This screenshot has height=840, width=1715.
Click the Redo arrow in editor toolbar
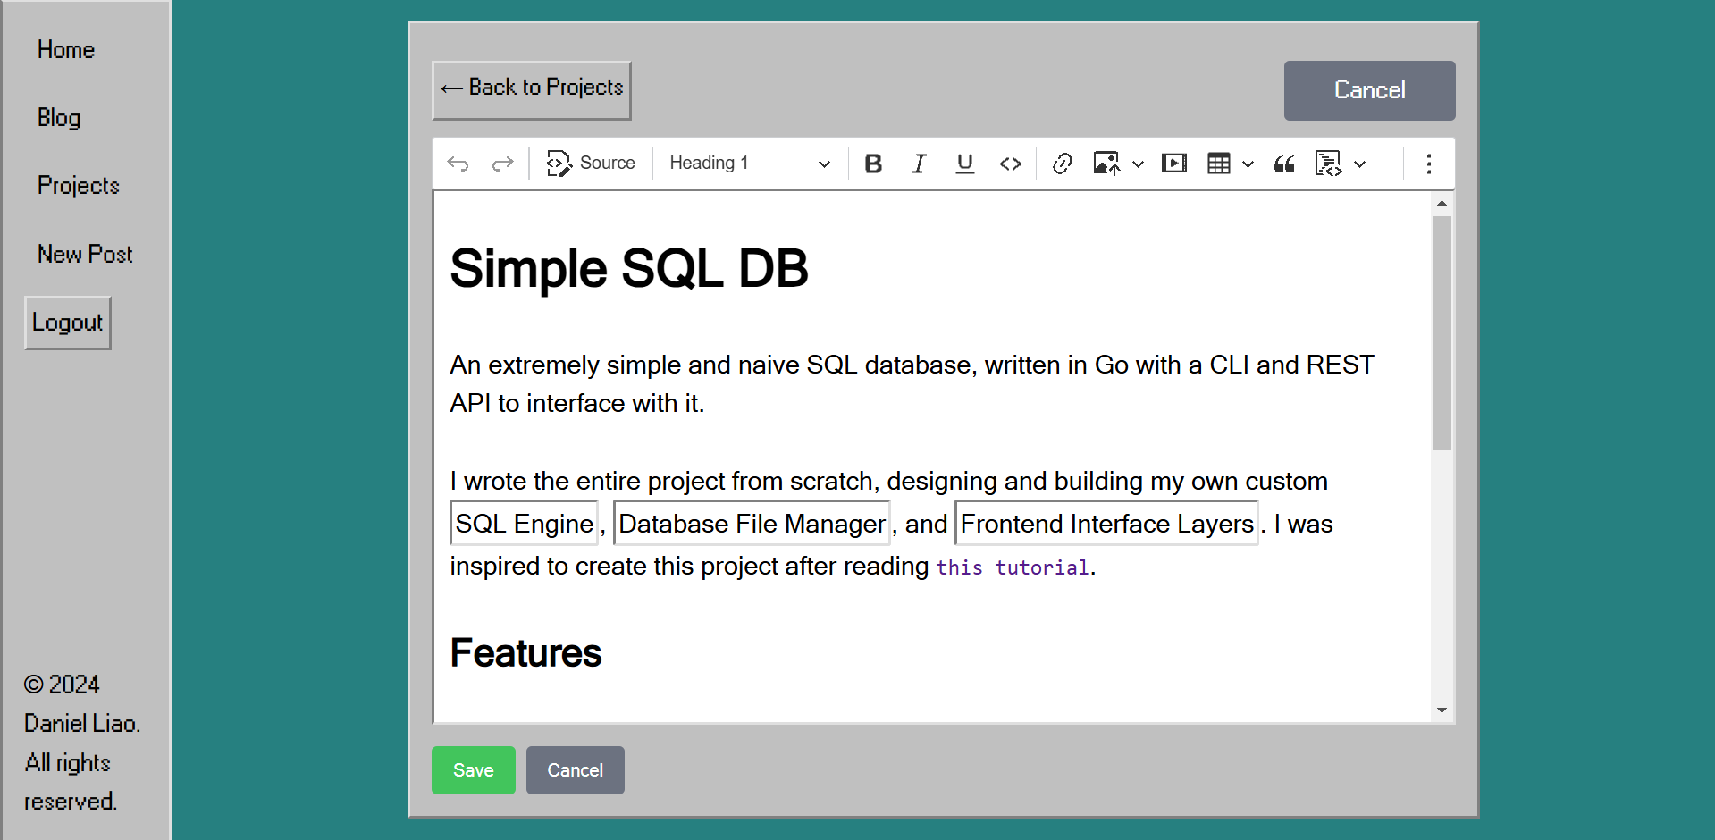pos(503,164)
